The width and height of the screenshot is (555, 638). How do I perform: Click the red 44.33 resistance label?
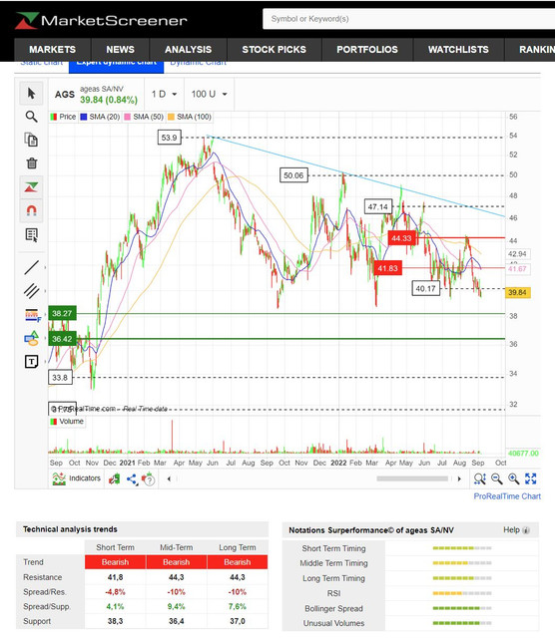tap(401, 238)
